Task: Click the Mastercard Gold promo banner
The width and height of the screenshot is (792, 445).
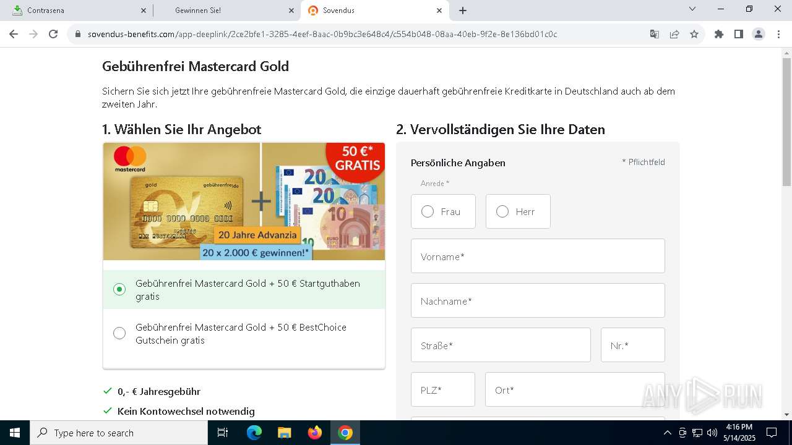Action: point(244,201)
